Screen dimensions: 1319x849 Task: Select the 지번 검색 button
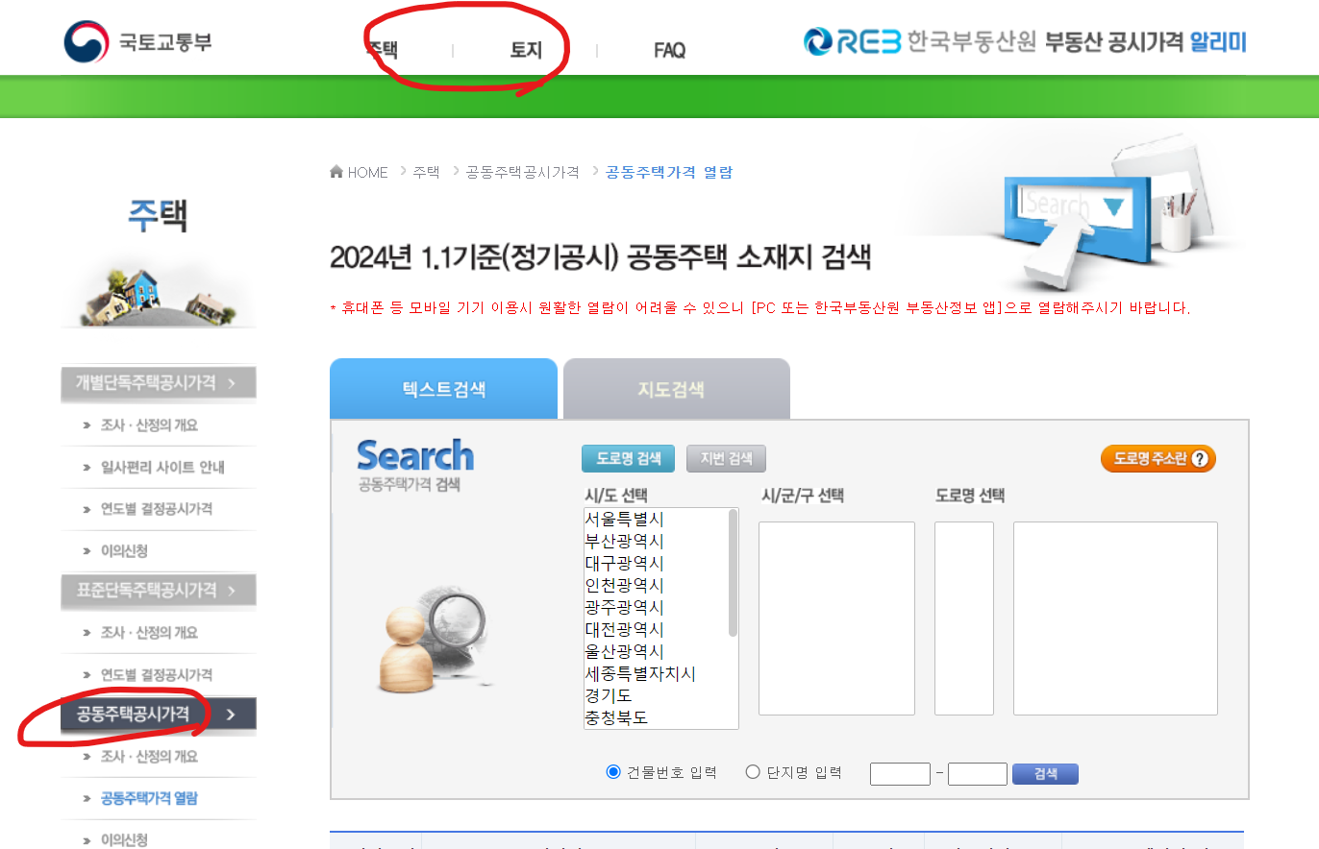pos(727,459)
